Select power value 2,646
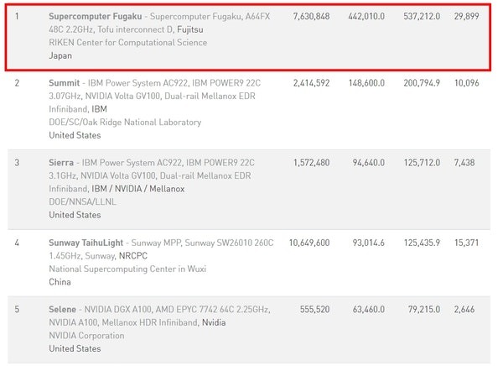503x366 pixels. tap(464, 310)
